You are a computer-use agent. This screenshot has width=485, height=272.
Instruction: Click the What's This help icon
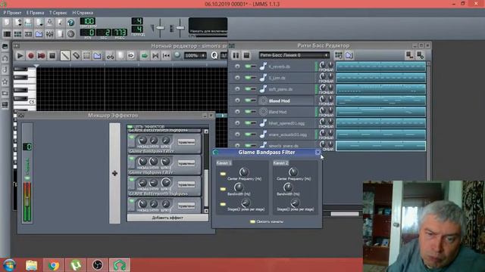(x=70, y=23)
